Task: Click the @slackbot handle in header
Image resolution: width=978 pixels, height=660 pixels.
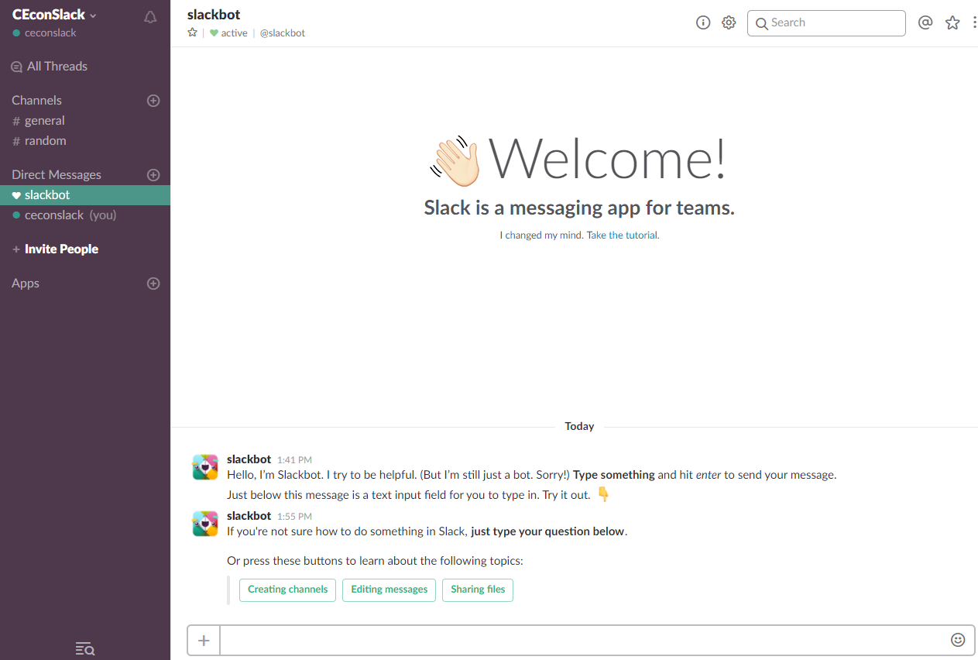Action: click(283, 33)
